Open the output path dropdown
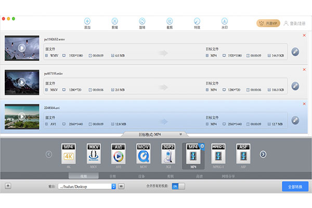312x208 pixels. [x=114, y=186]
